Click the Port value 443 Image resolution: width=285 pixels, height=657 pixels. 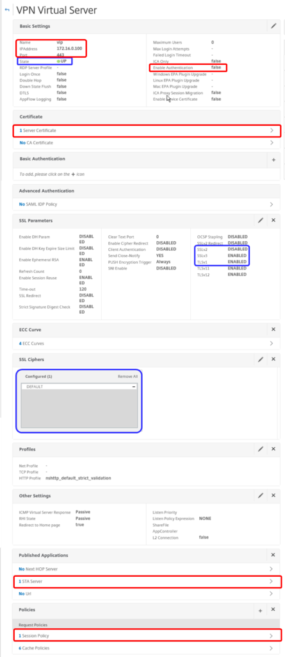coord(60,55)
